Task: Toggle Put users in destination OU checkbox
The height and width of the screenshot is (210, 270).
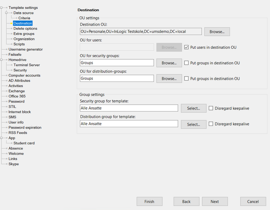Action: click(187, 47)
